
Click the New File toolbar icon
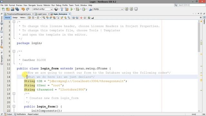tap(4, 9)
